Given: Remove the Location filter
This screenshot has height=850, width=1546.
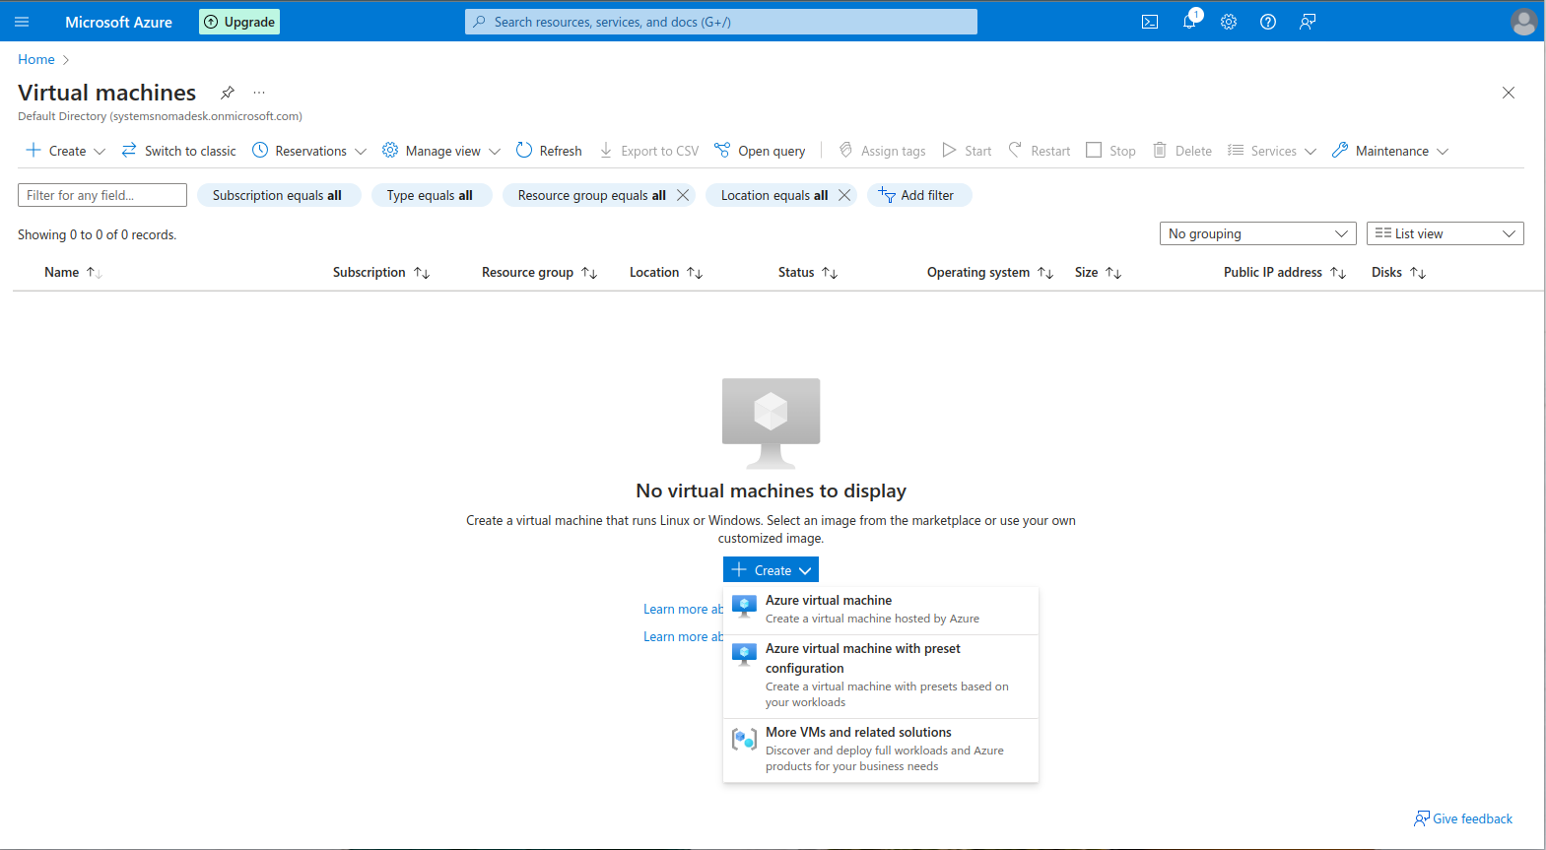Looking at the screenshot, I should pos(844,195).
